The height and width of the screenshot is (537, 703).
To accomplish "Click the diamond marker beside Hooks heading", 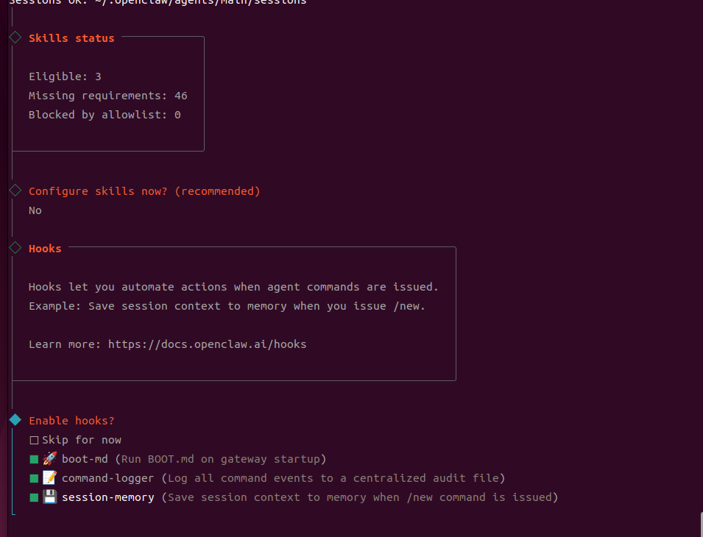I will [15, 248].
